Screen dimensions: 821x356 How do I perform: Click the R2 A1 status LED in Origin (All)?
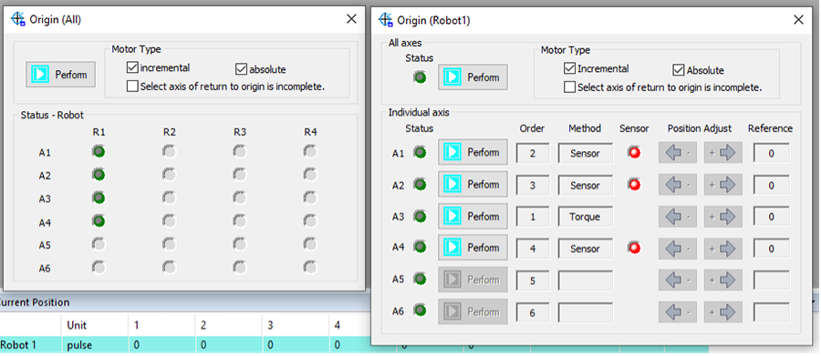pos(169,152)
